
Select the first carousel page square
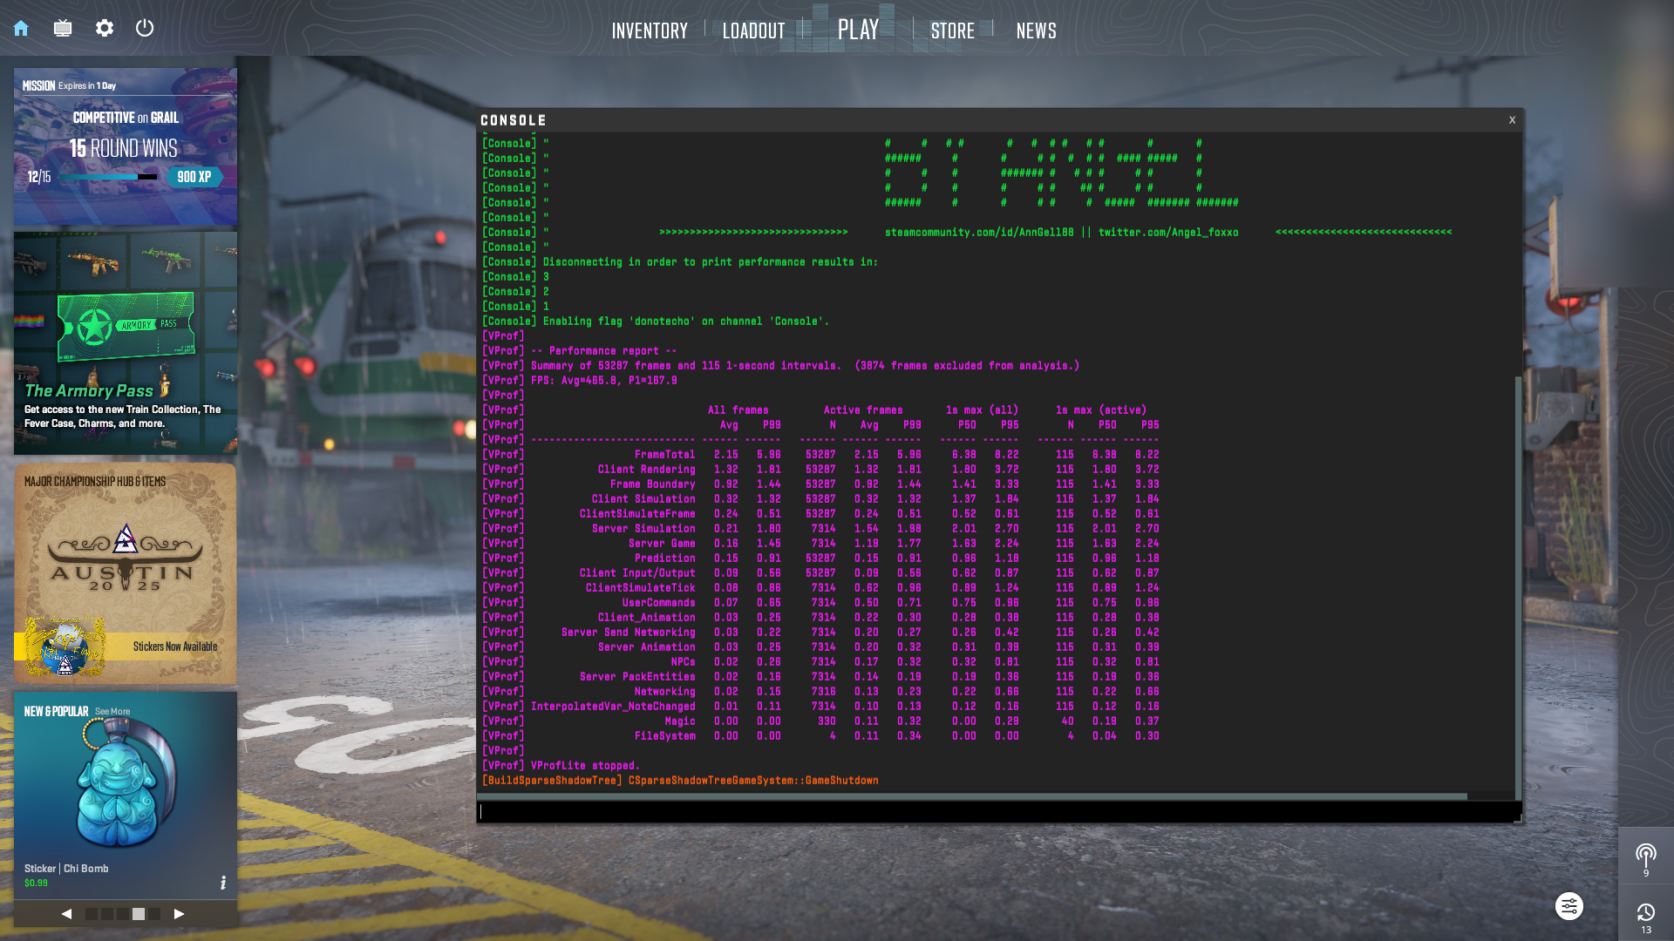pos(92,914)
